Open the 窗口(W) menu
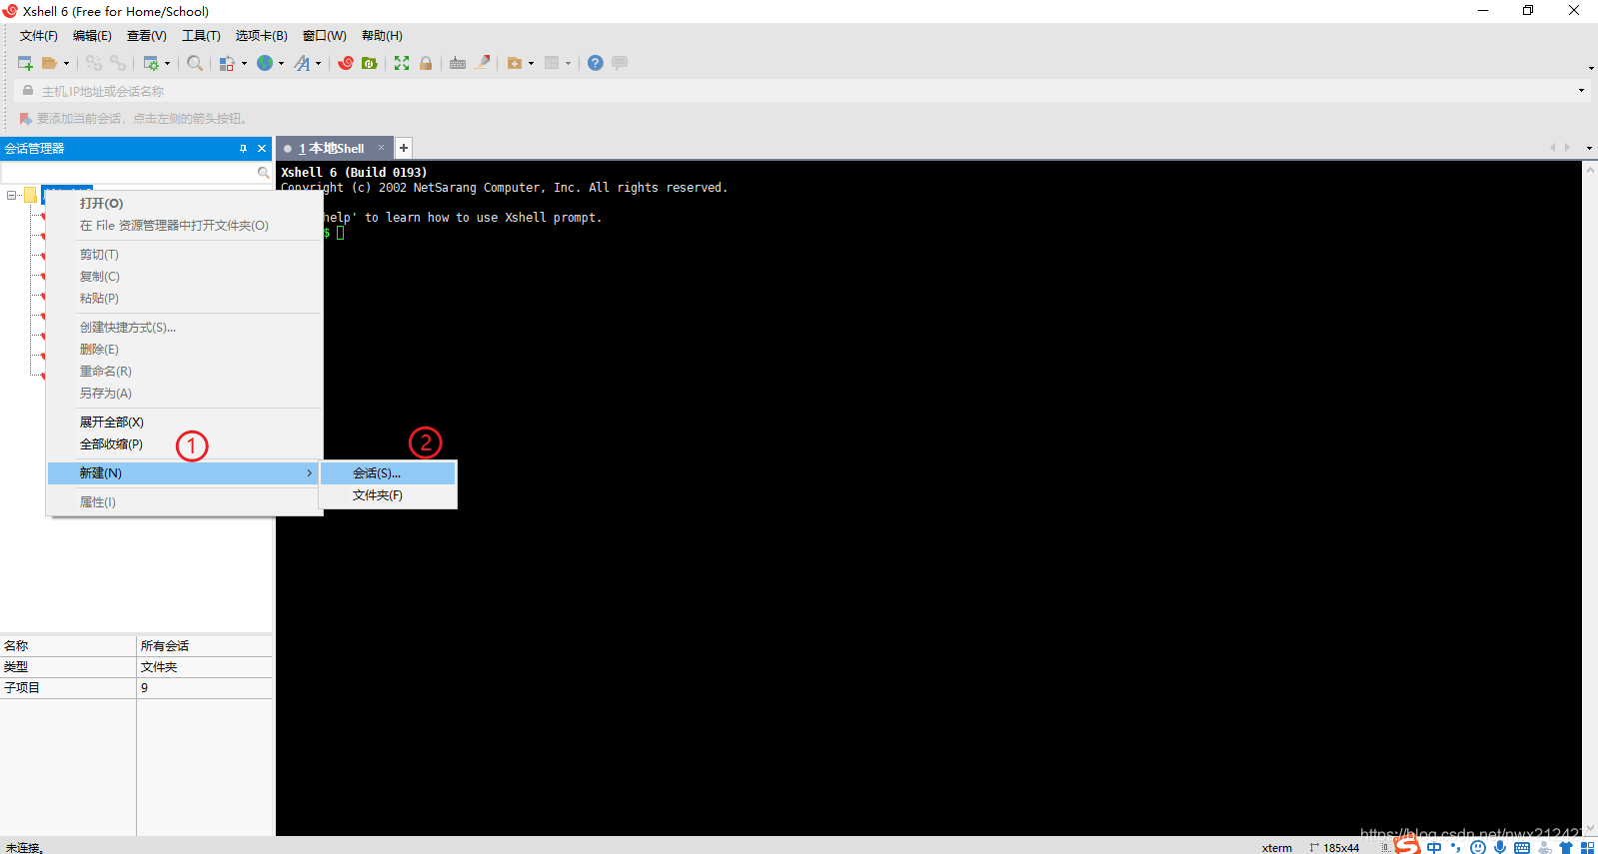 tap(325, 36)
